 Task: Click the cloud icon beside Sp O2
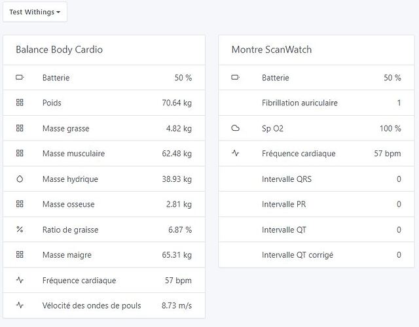tap(236, 128)
